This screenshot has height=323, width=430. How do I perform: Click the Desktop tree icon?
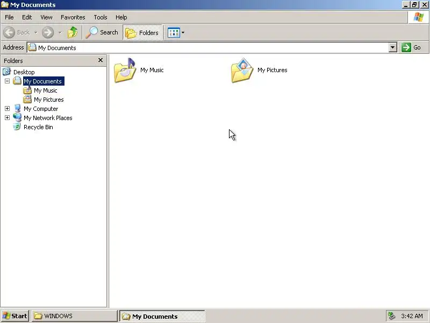pos(6,72)
